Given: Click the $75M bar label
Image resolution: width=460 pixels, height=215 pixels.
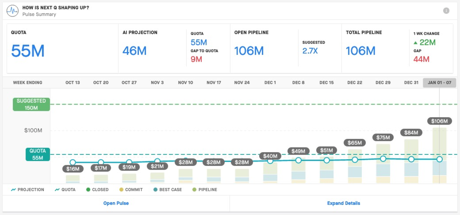Looking at the screenshot, I should 383,137.
